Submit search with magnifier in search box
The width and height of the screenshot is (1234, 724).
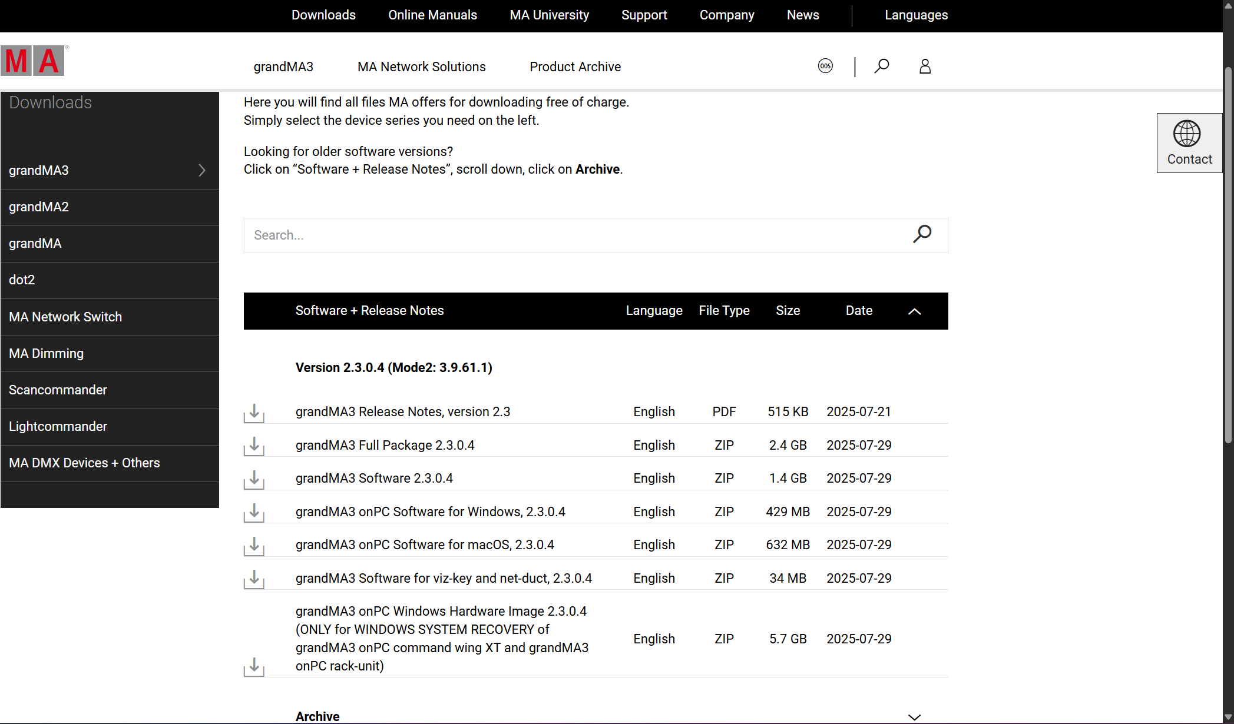[x=922, y=234]
